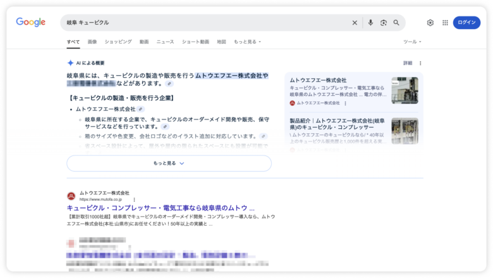Open 製品紹介 side card title
Screen dimensions: 493x278
tap(337, 124)
